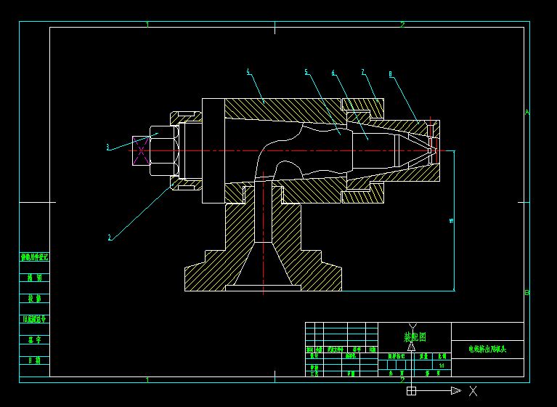Select the 借通用件登记 cell in left column

point(34,257)
